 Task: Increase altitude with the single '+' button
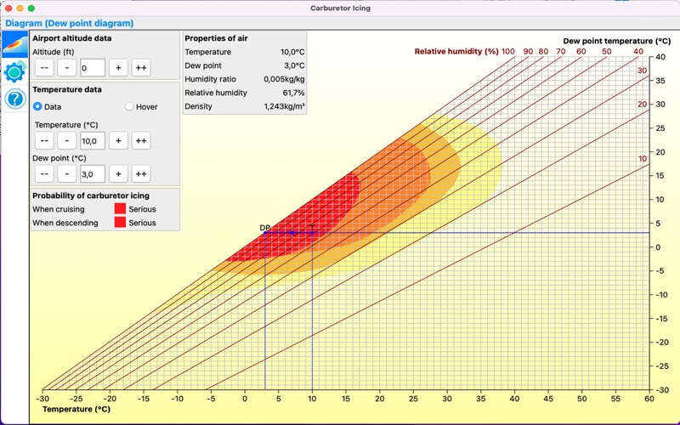(x=118, y=68)
